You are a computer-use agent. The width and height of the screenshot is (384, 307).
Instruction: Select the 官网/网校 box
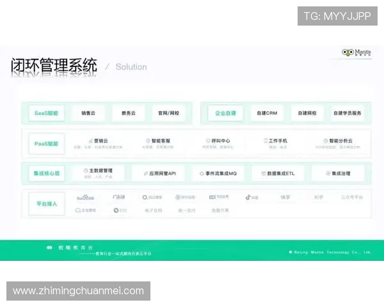[169, 113]
